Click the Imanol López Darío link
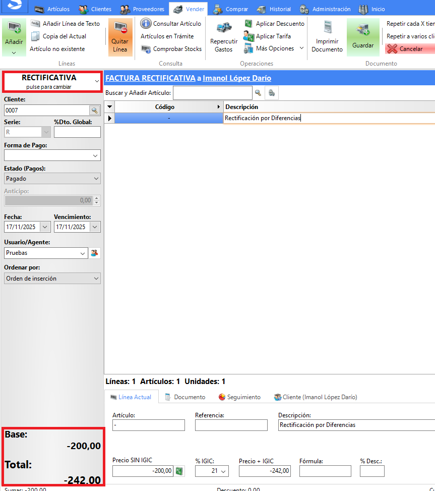Viewport: 435px width, 491px height. pyautogui.click(x=236, y=78)
